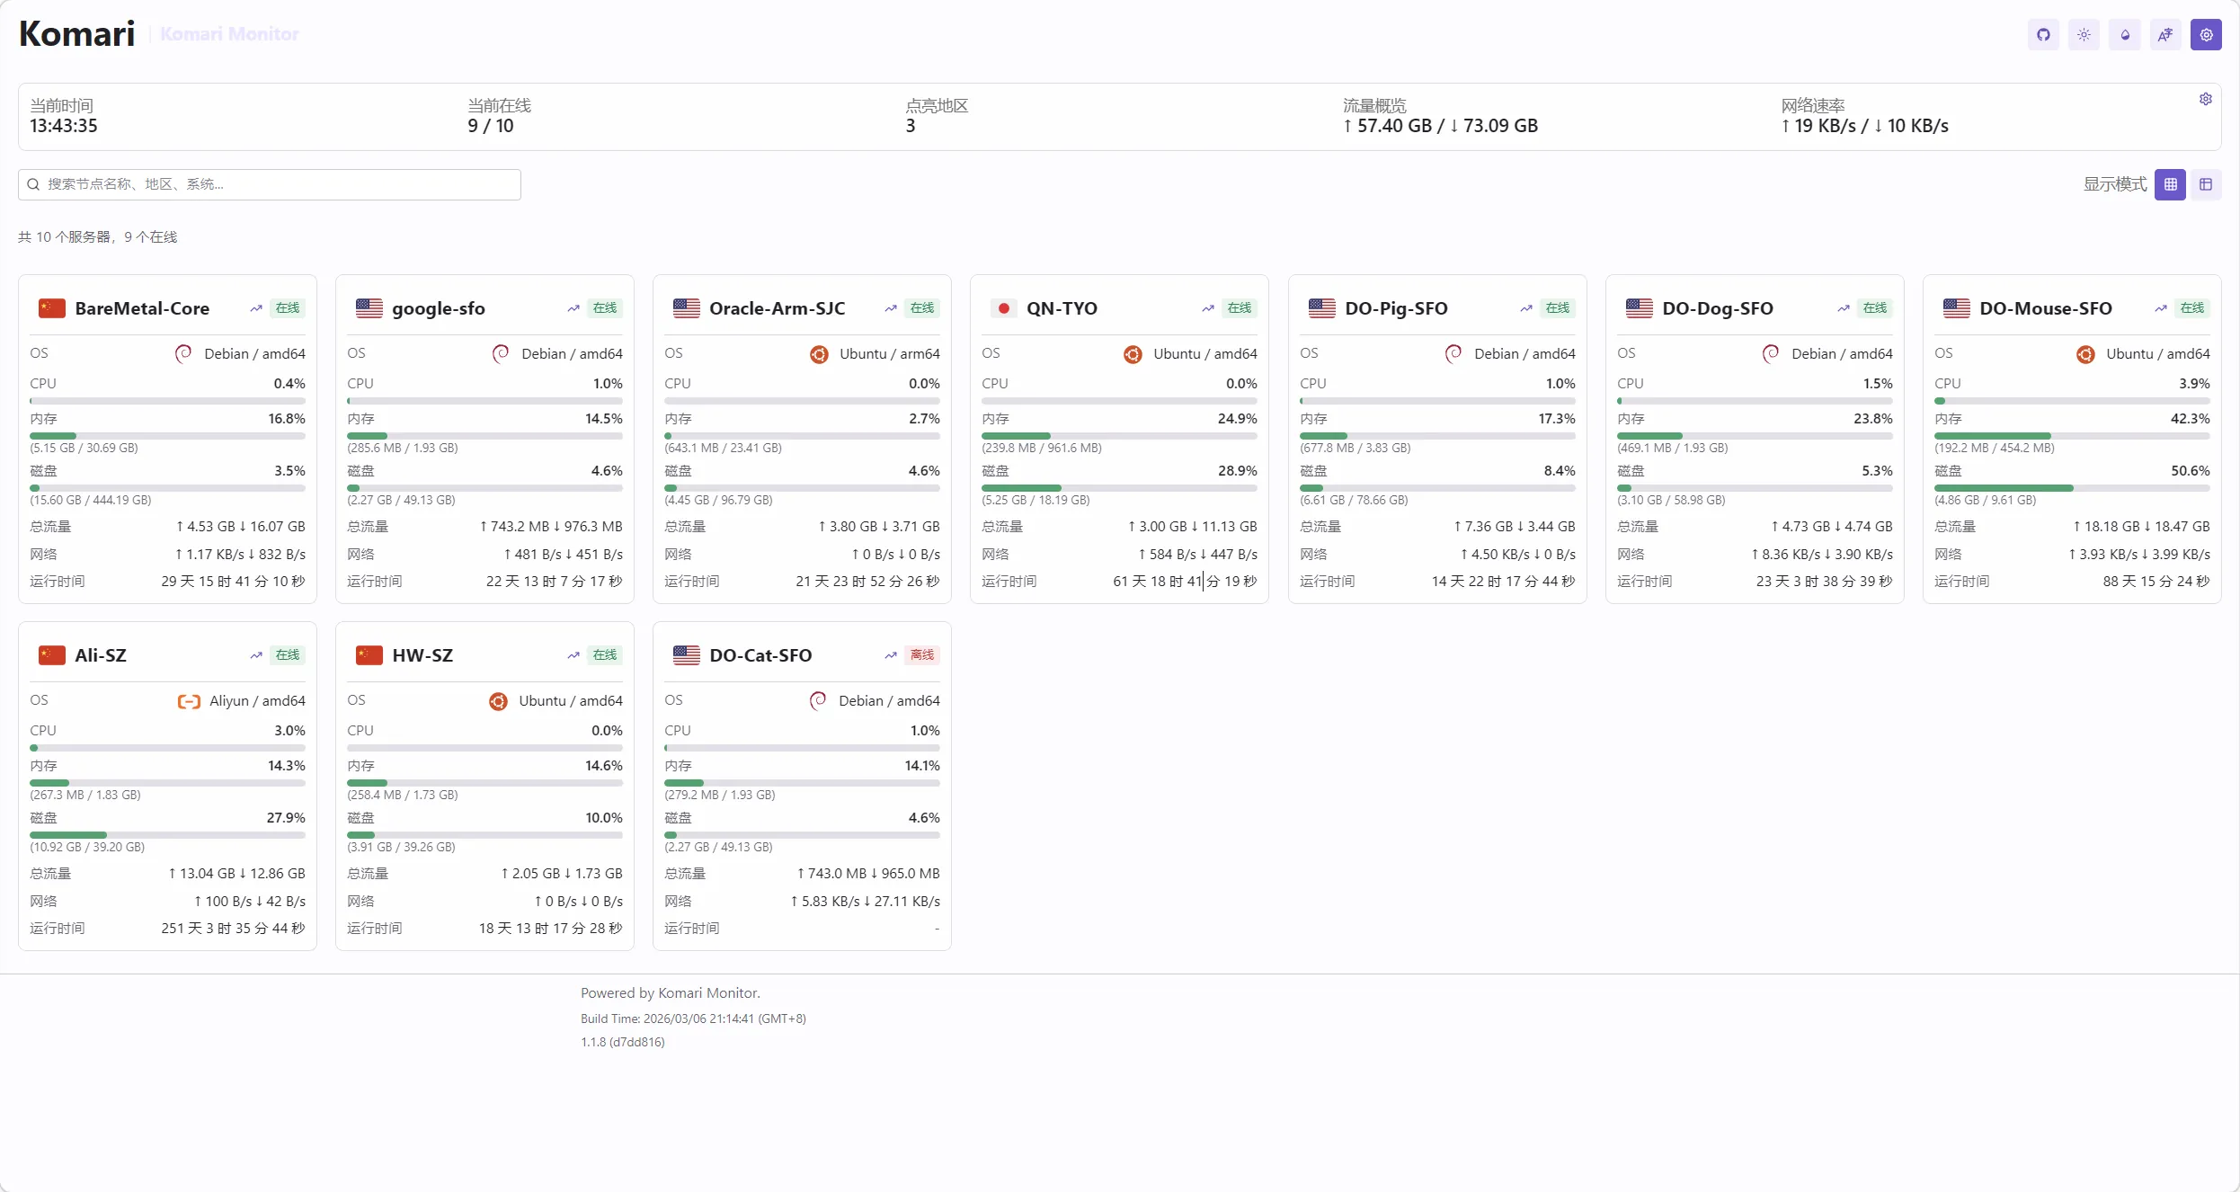
Task: Click the Komari logo title
Action: tap(77, 34)
